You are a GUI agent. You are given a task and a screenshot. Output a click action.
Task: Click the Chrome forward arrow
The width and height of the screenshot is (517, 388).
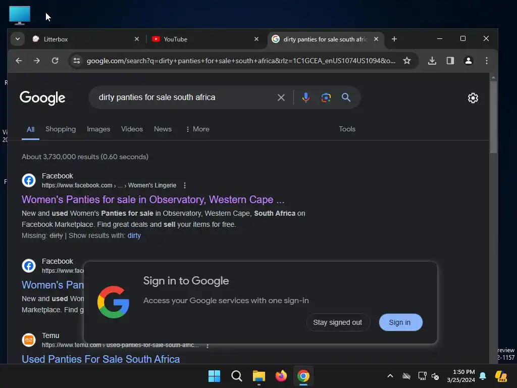37,61
